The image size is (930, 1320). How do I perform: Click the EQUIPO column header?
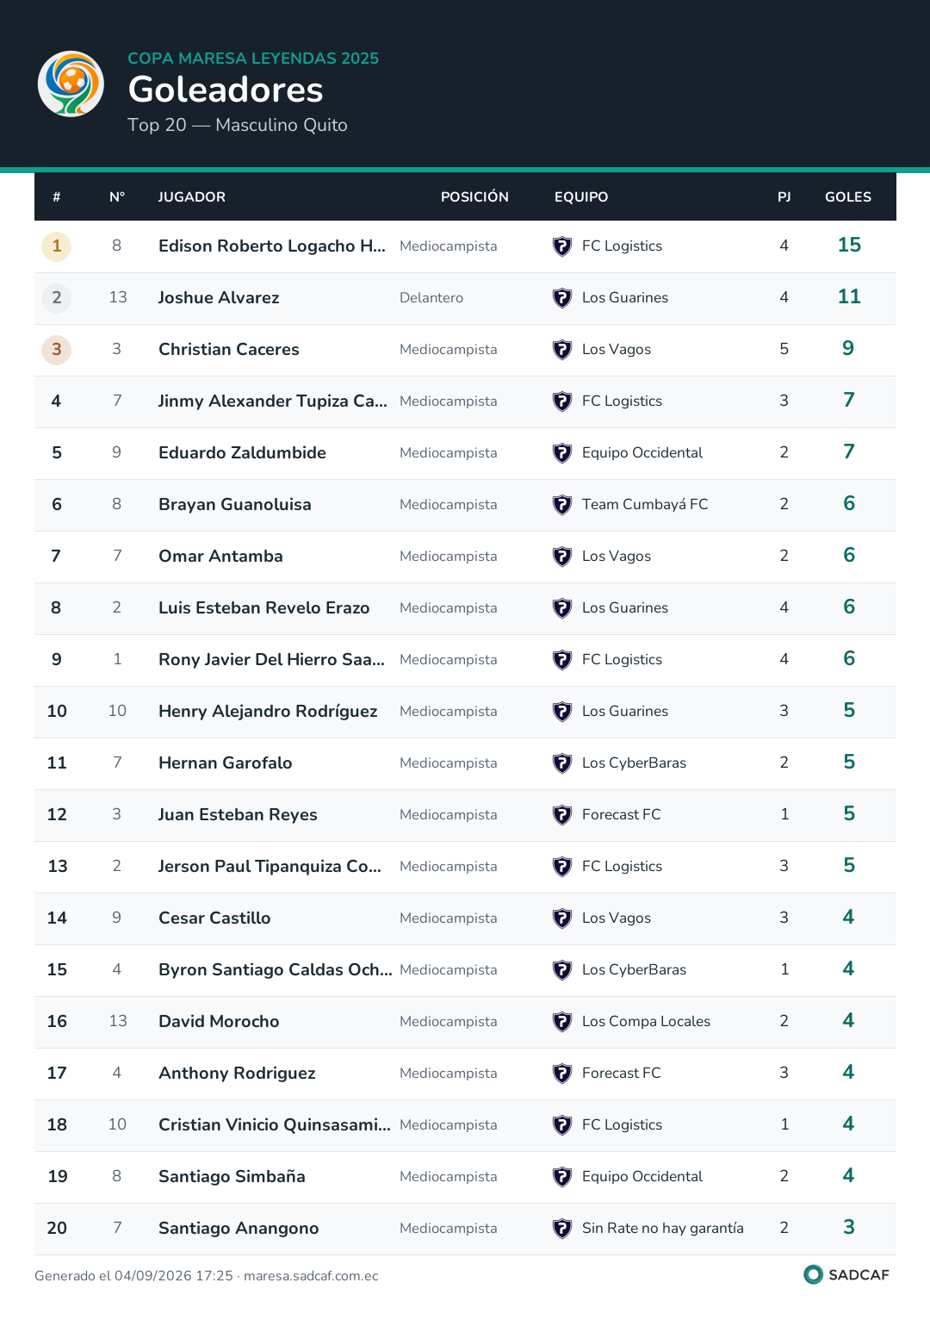pos(581,197)
